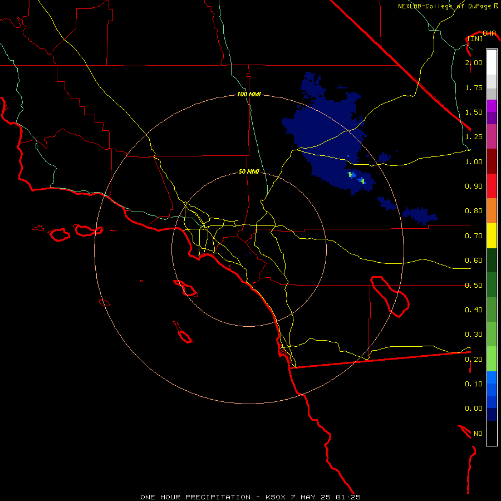Click the 50 NMI range ring label
This screenshot has width=501, height=501.
(249, 171)
